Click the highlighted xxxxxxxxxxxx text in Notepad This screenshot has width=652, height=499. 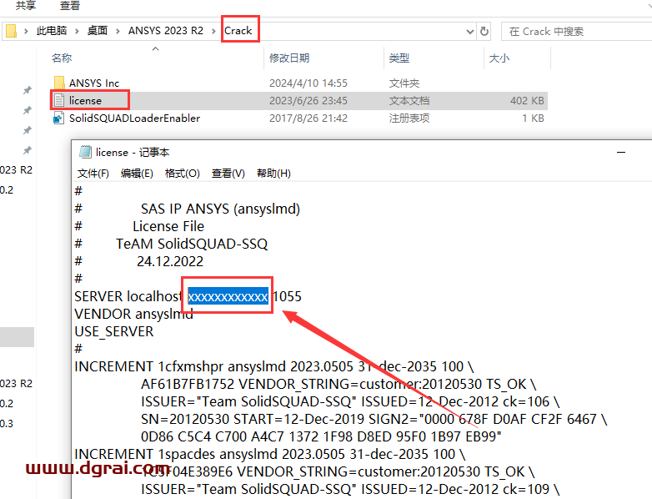(x=228, y=296)
